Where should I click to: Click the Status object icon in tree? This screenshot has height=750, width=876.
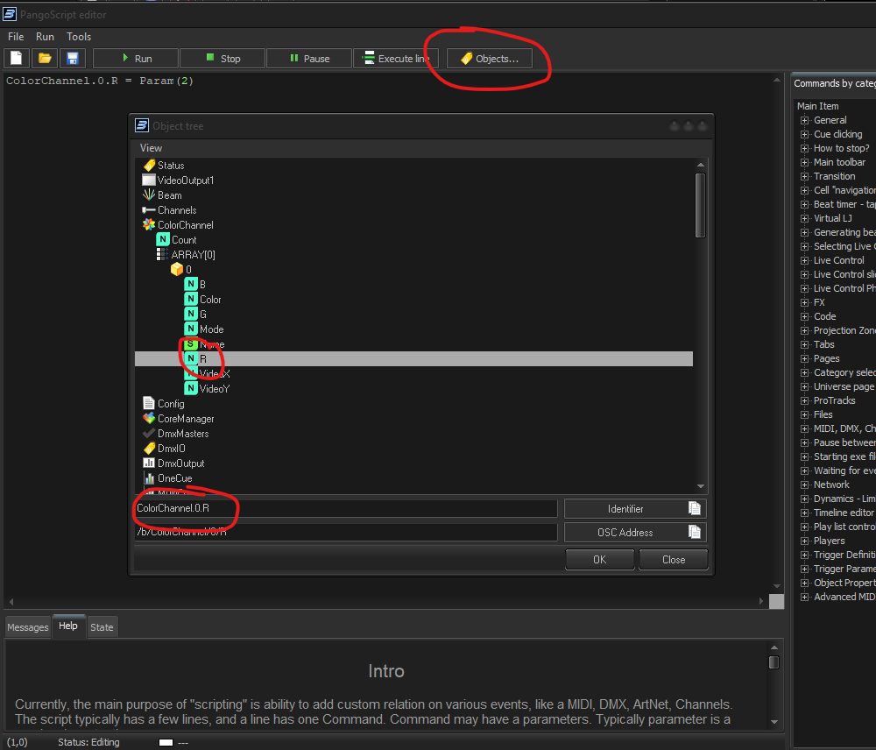point(149,166)
